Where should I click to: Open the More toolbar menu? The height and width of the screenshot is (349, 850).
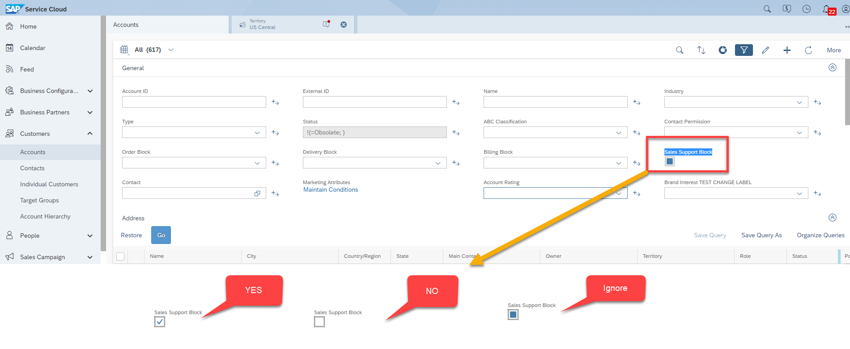834,50
